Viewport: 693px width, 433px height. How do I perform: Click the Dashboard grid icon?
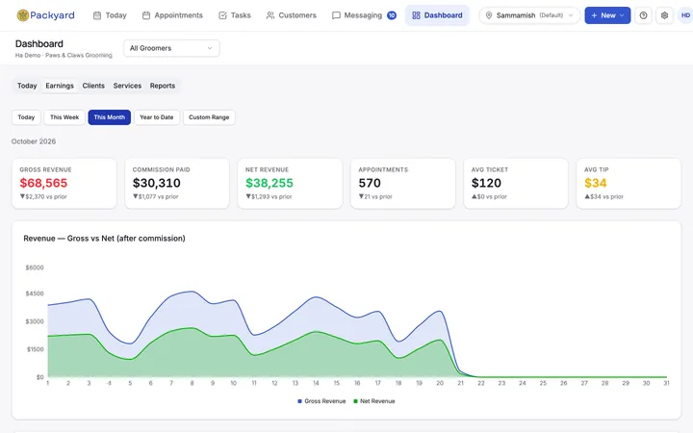coord(416,15)
